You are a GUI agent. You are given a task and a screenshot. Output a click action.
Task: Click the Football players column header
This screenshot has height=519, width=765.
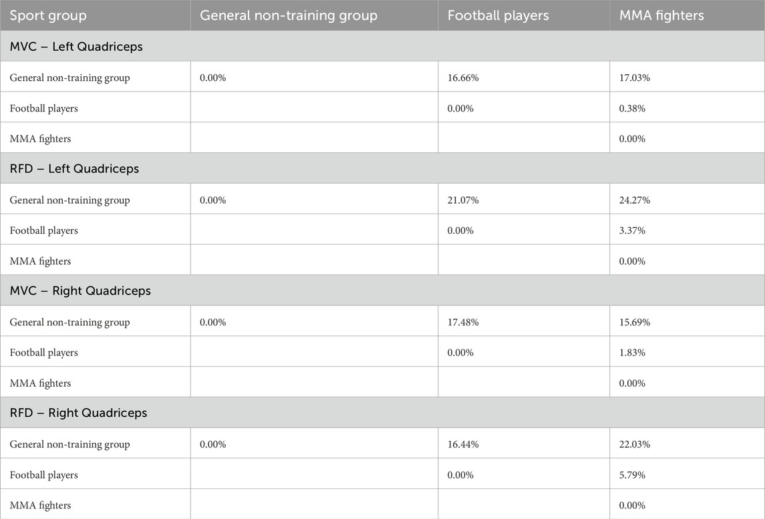(498, 15)
